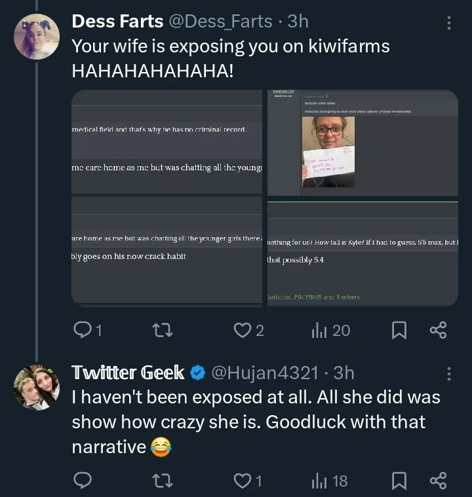
Task: View analytics showing 18 views
Action: [330, 481]
